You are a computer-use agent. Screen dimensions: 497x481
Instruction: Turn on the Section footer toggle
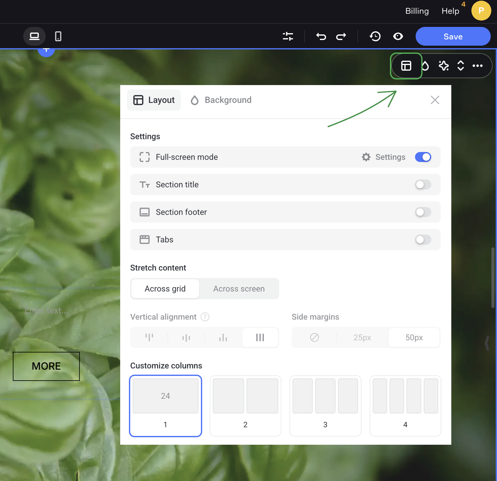(x=423, y=212)
